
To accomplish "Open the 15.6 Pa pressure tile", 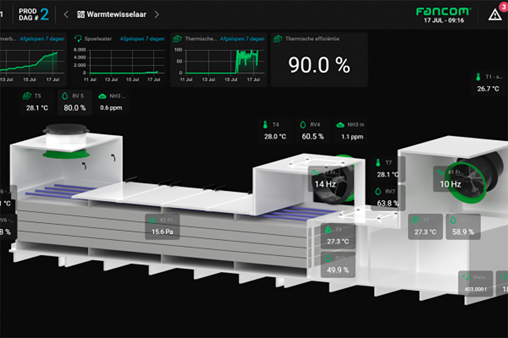I will (163, 226).
